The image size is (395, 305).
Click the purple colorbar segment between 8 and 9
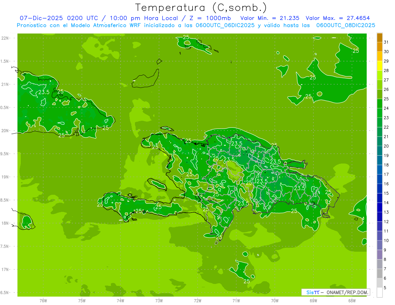coord(380,255)
